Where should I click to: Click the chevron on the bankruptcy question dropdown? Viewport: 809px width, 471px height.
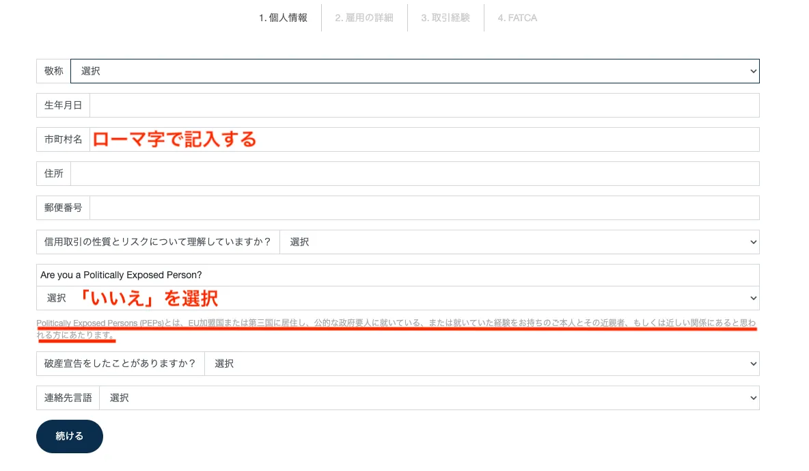[x=752, y=363]
